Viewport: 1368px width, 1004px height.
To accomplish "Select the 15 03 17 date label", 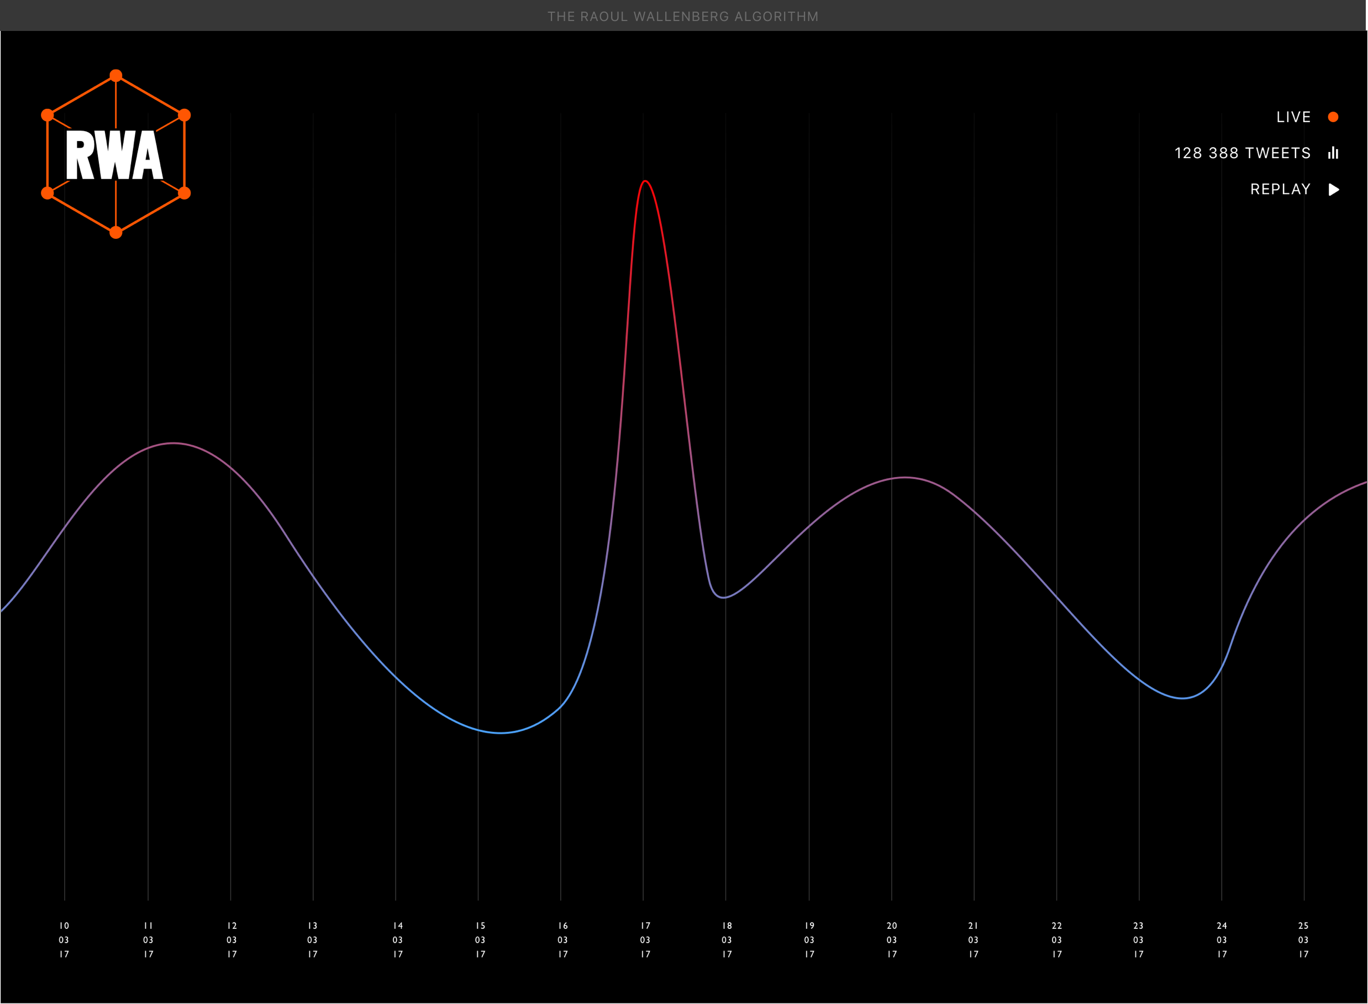I will (x=480, y=939).
